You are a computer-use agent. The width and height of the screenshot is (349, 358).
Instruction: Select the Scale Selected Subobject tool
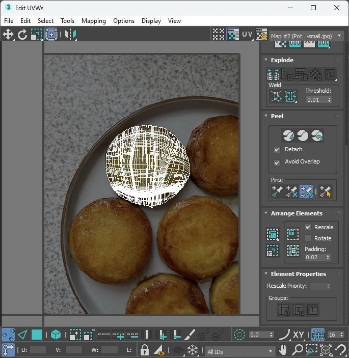[37, 35]
